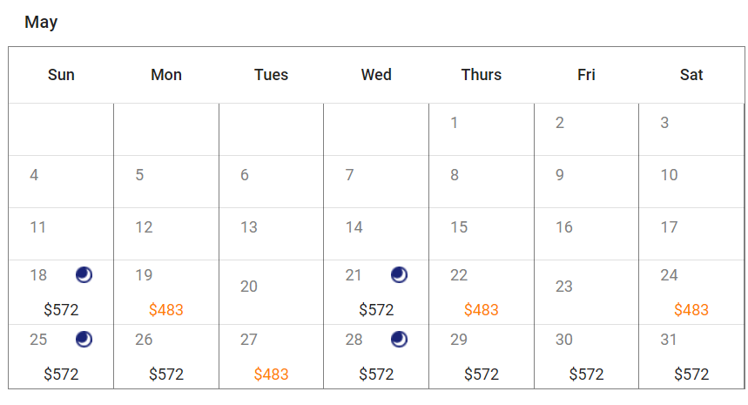The image size is (748, 405).
Task: Select the $572 fare on May 18
Action: click(x=61, y=310)
